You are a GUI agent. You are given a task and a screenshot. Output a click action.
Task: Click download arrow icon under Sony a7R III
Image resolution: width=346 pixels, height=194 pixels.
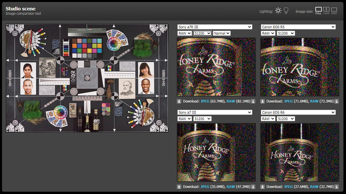click(x=179, y=101)
